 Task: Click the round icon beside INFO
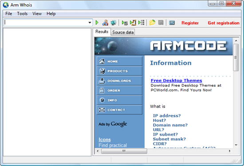point(102,100)
